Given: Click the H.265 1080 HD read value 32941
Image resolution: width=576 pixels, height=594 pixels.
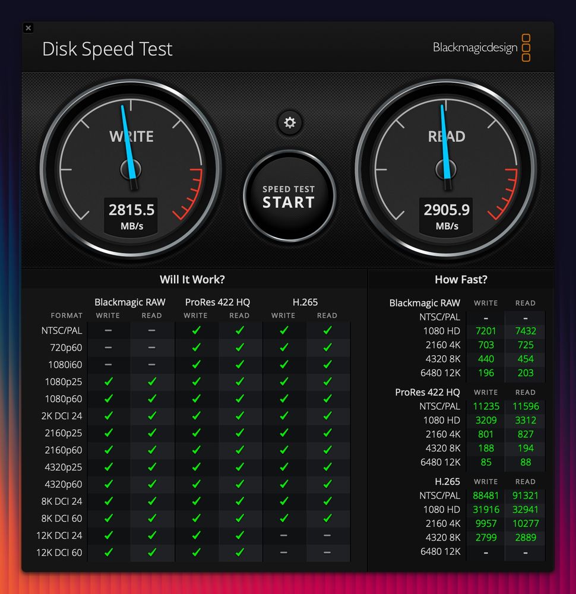Looking at the screenshot, I should pyautogui.click(x=526, y=510).
